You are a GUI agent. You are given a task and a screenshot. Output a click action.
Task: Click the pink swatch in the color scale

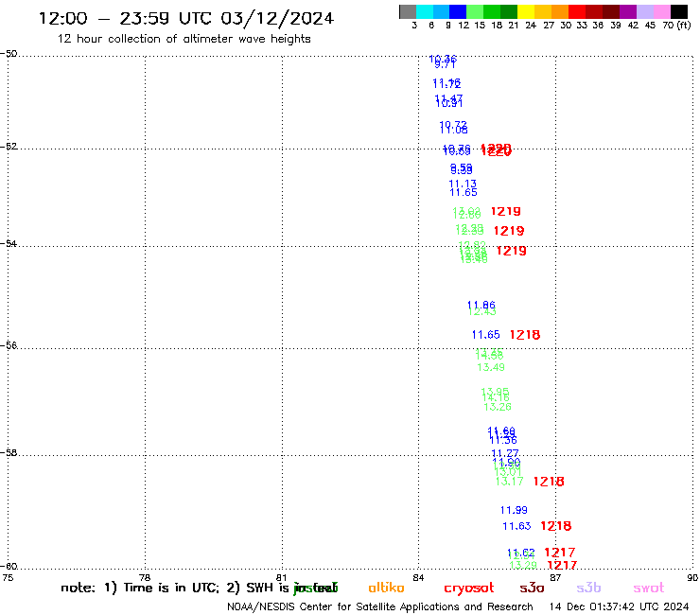click(661, 11)
